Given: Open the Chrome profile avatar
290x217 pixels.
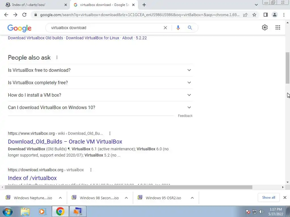Looking at the screenshot, I should click(x=275, y=15).
